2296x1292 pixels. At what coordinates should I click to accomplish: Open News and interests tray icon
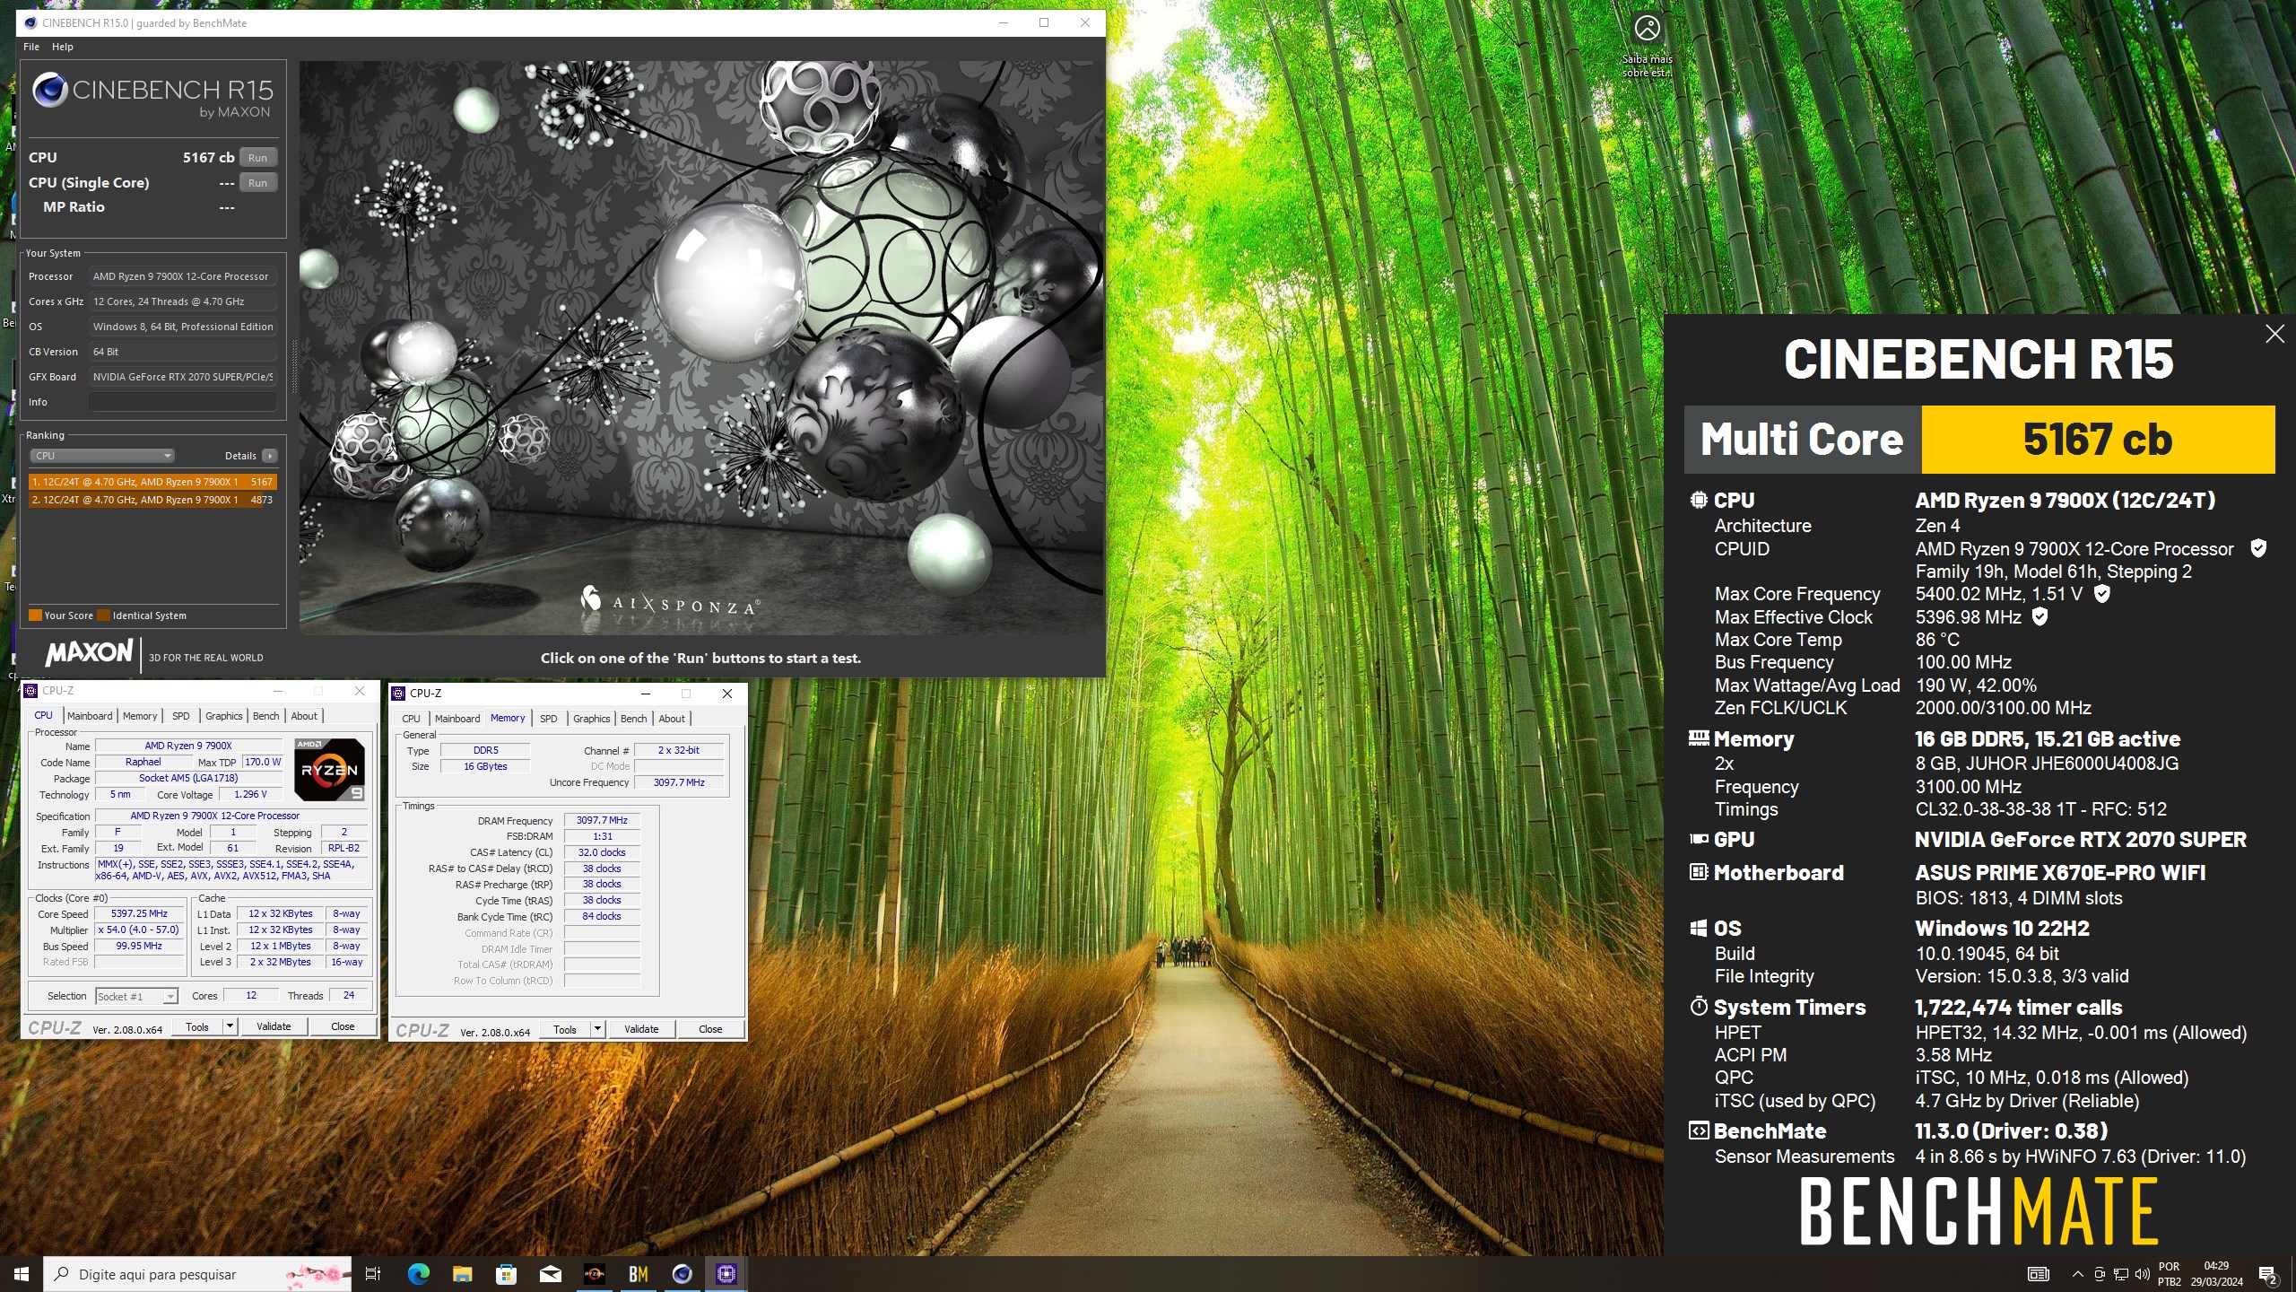[x=2038, y=1274]
